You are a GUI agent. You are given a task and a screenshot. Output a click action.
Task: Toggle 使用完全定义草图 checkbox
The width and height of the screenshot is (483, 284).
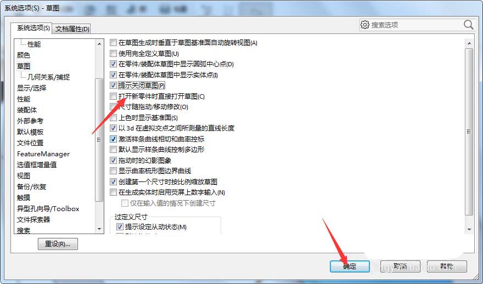pyautogui.click(x=114, y=54)
